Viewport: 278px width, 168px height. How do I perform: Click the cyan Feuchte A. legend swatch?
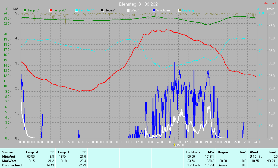[x=77, y=11]
